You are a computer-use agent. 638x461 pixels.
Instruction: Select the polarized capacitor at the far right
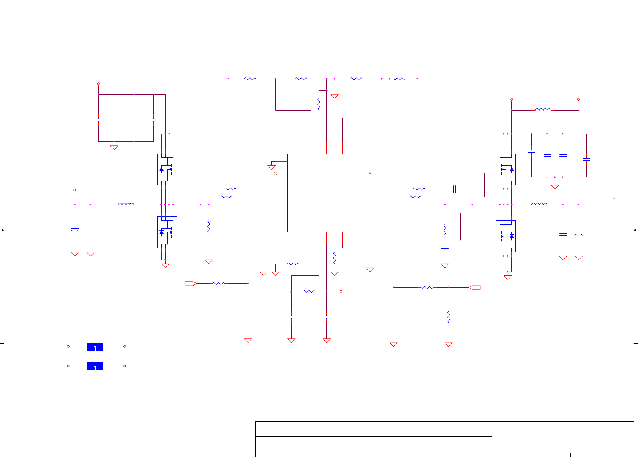(x=579, y=234)
